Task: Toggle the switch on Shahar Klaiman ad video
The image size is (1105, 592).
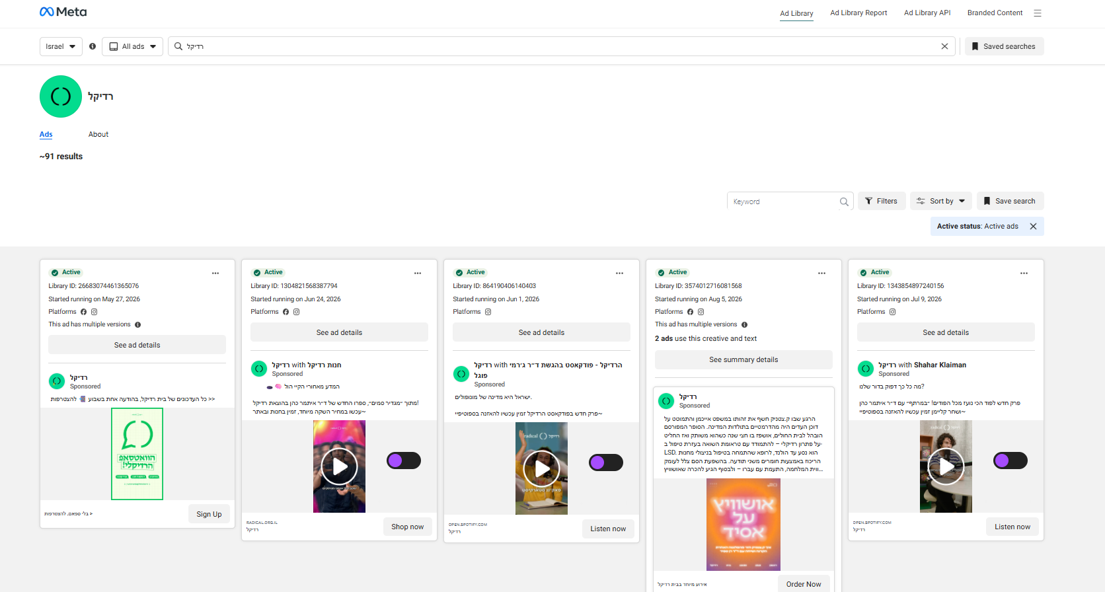Action: tap(1010, 461)
